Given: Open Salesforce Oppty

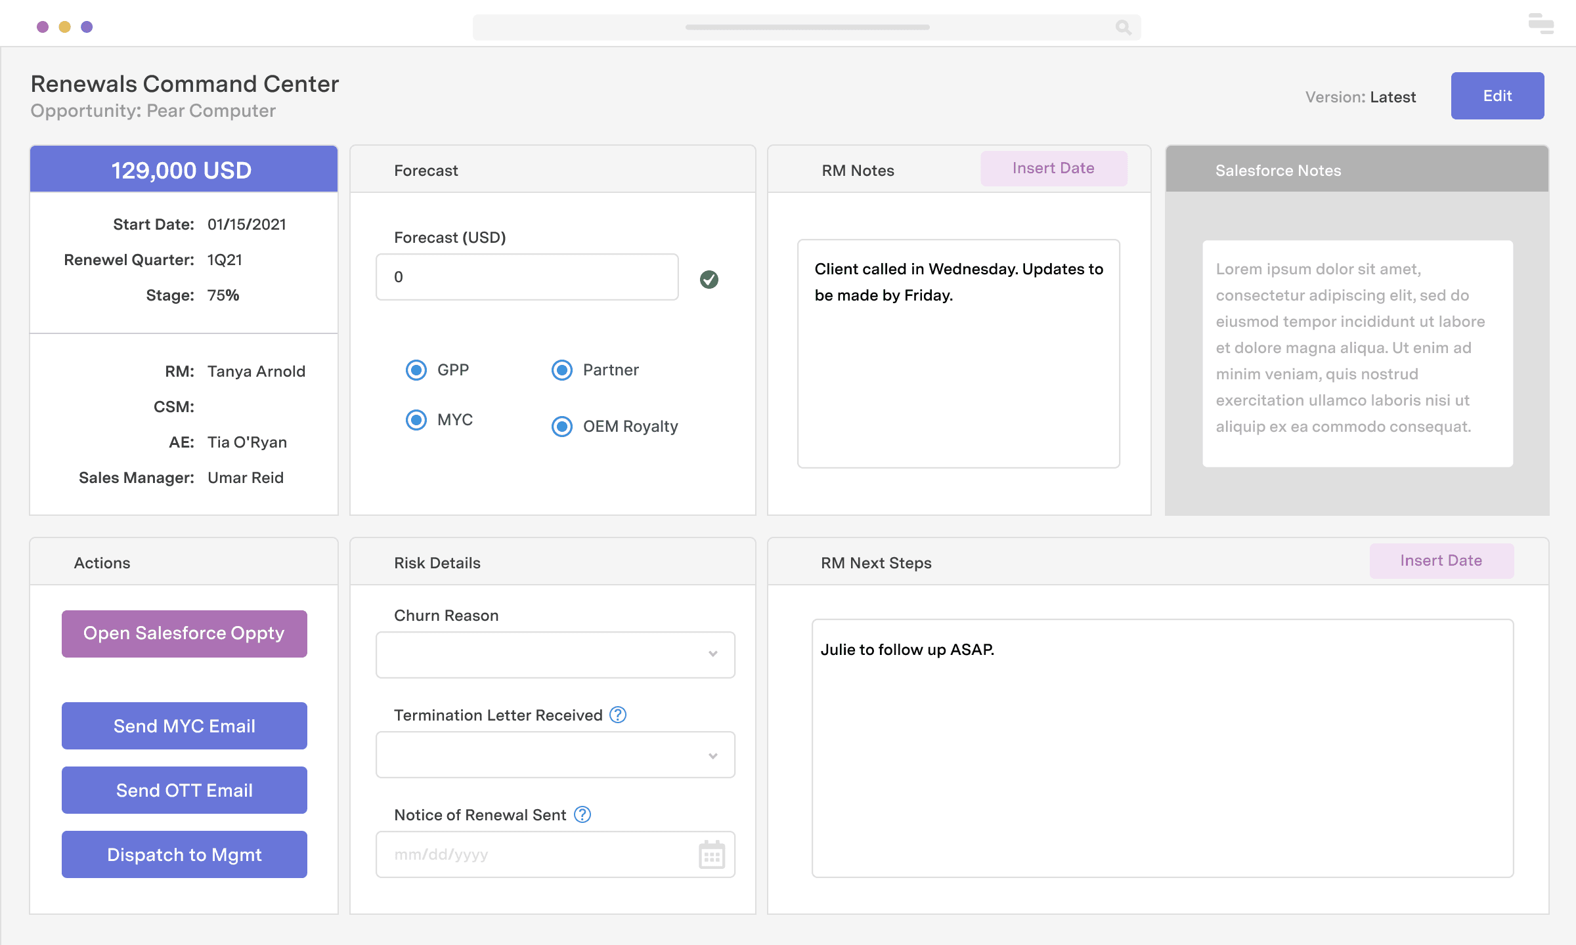Looking at the screenshot, I should 184,633.
